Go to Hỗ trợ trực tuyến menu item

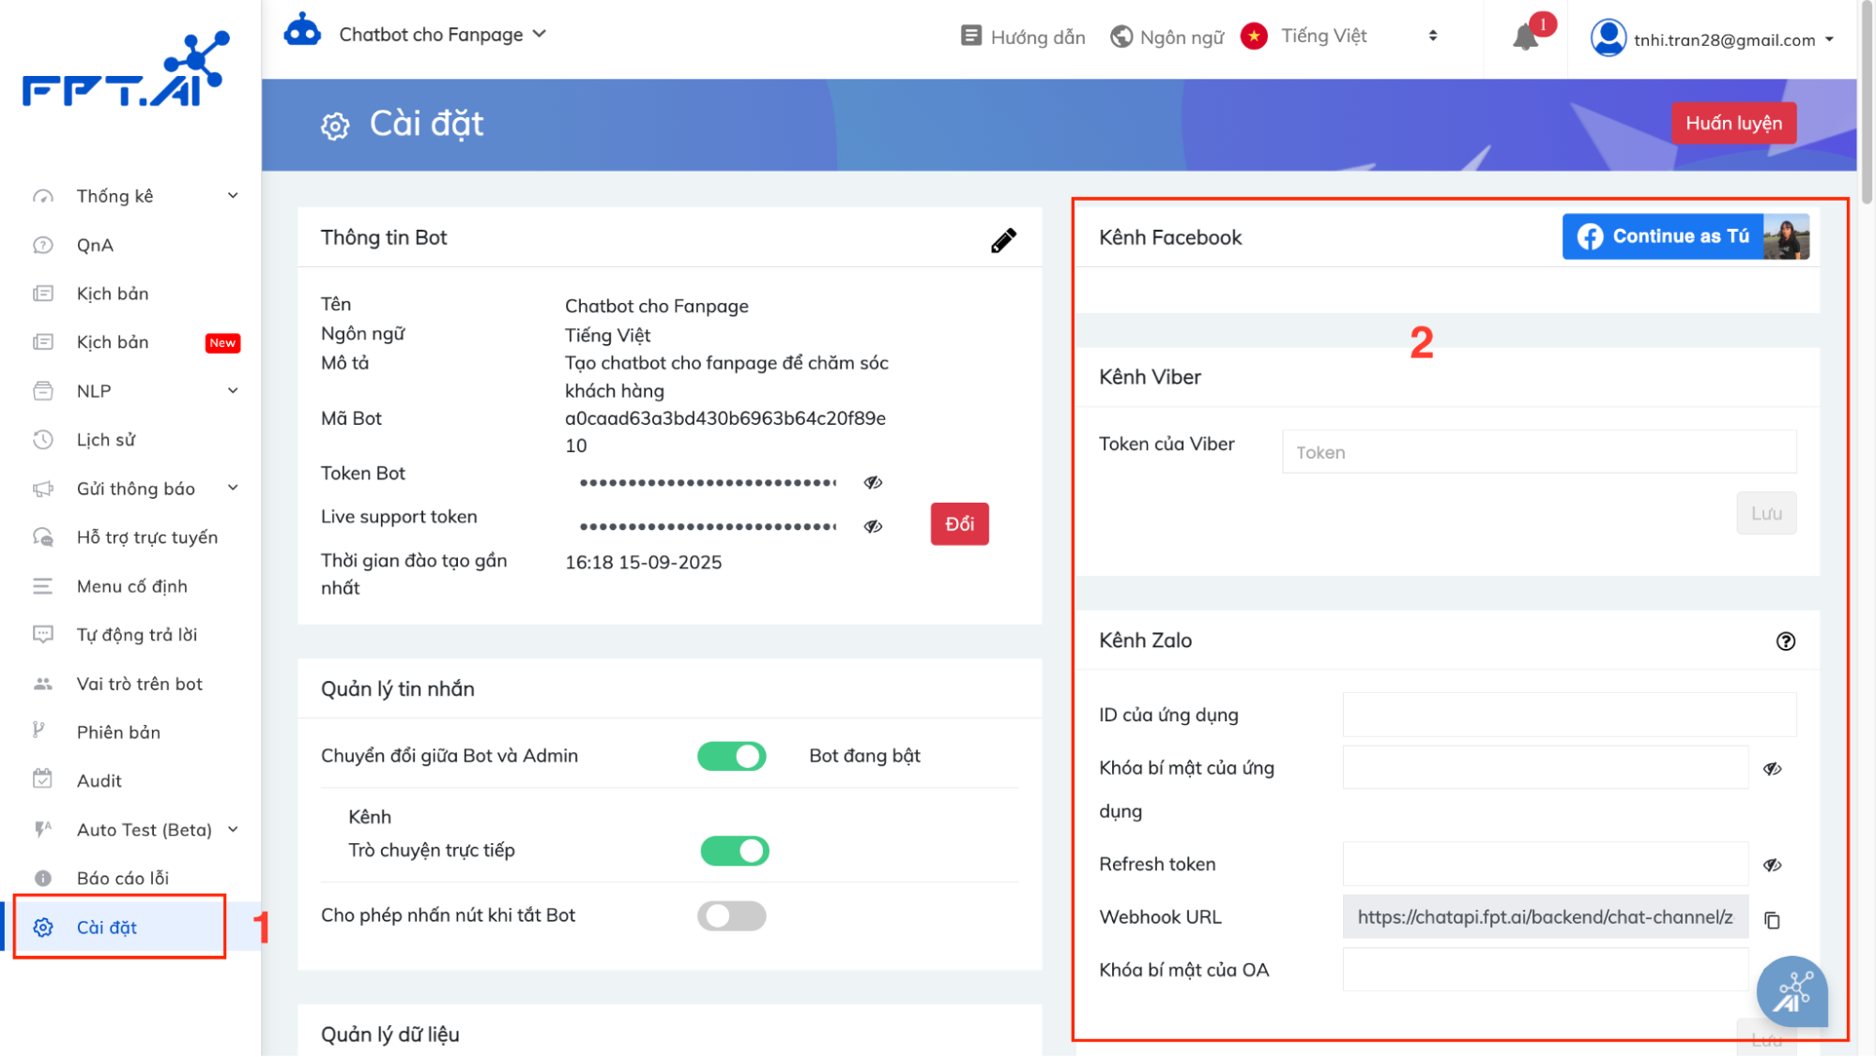pos(147,537)
